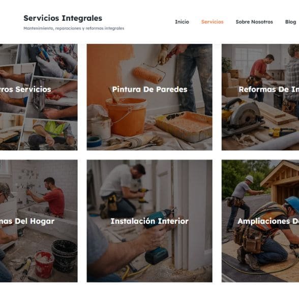Click the red bucket on the bathroom floor
Viewport: 299px width, 299px height.
coord(44,264)
